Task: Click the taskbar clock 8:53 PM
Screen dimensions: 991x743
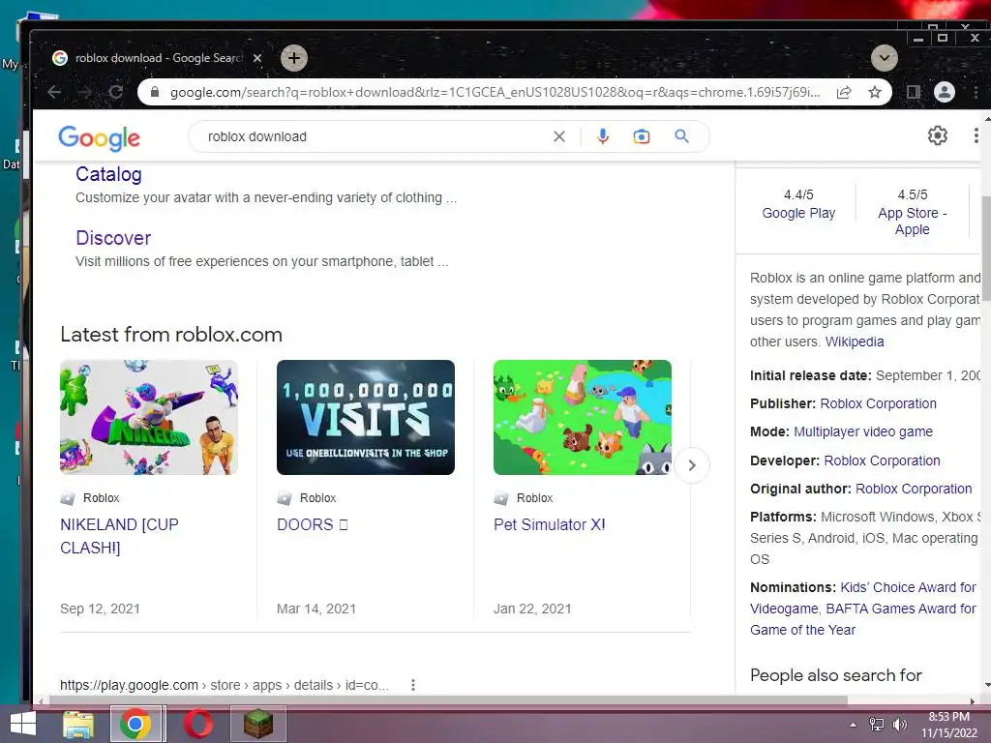Action: pyautogui.click(x=948, y=717)
